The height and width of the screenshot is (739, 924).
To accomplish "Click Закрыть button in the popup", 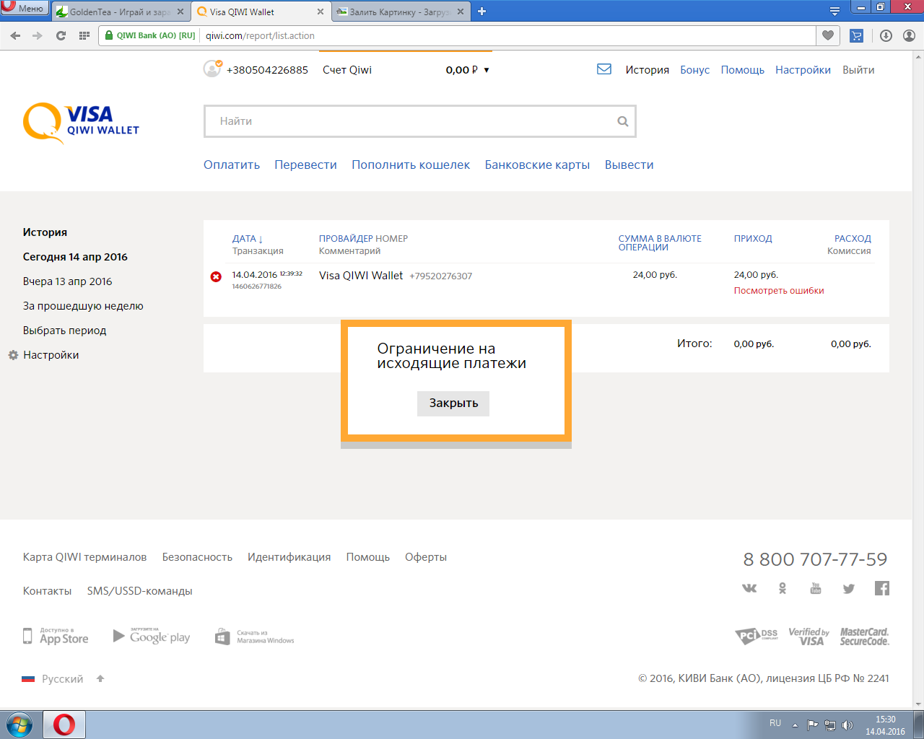I will point(453,403).
